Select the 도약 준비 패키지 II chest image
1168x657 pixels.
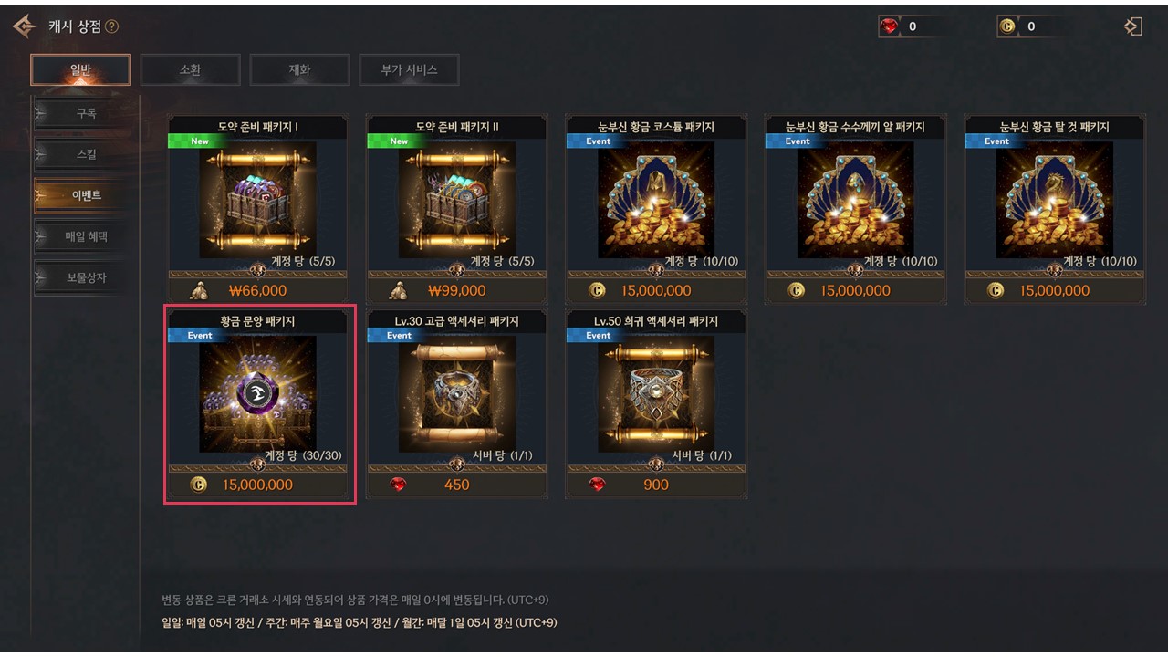tap(456, 200)
